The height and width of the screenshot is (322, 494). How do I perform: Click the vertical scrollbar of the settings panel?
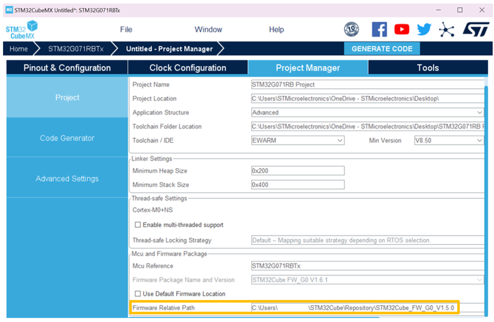[486, 201]
